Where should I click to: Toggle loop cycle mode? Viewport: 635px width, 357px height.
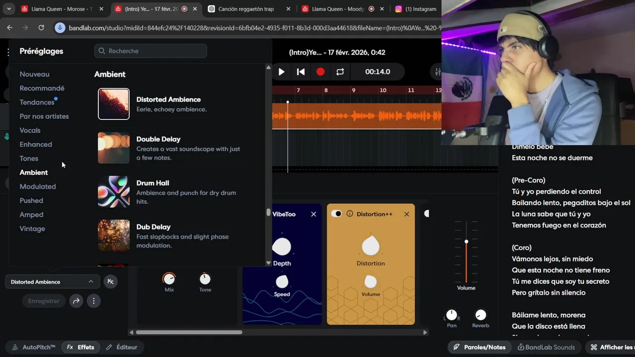pyautogui.click(x=340, y=72)
